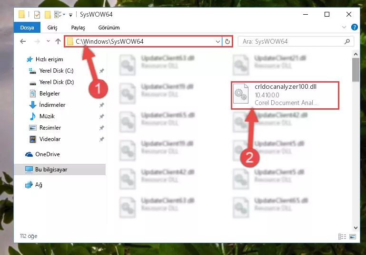
Task: Open the Dosya file menu
Action: [27, 28]
